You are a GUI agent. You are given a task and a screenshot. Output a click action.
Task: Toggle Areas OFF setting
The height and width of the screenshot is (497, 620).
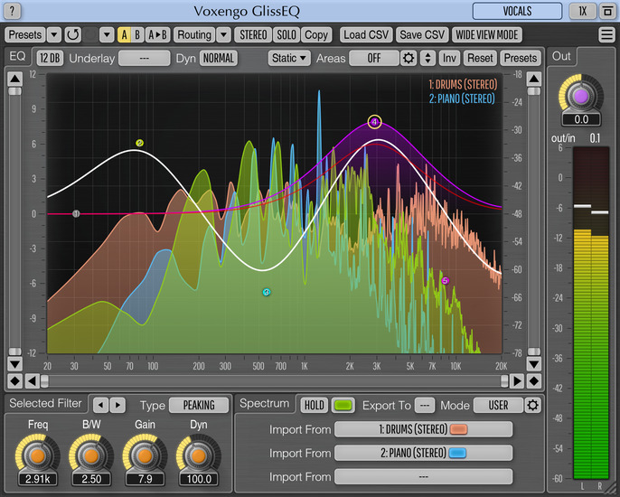pyautogui.click(x=374, y=58)
